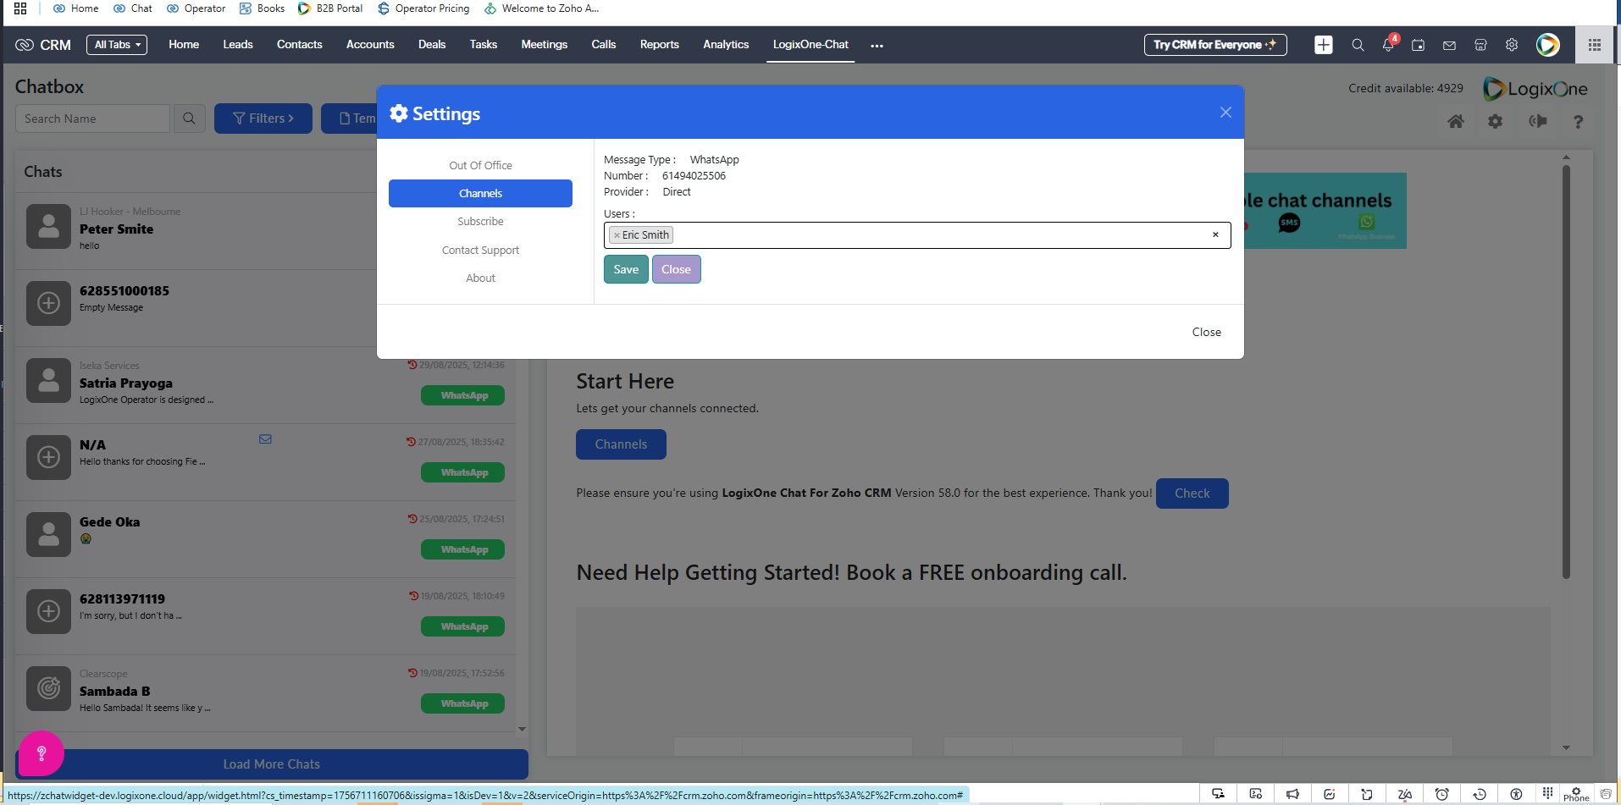Select Out Of Office settings tab
Screen dimensions: 1621x805
click(x=480, y=165)
